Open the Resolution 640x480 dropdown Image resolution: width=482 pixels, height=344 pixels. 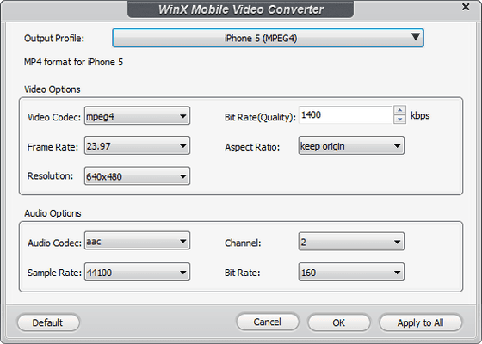click(x=137, y=176)
